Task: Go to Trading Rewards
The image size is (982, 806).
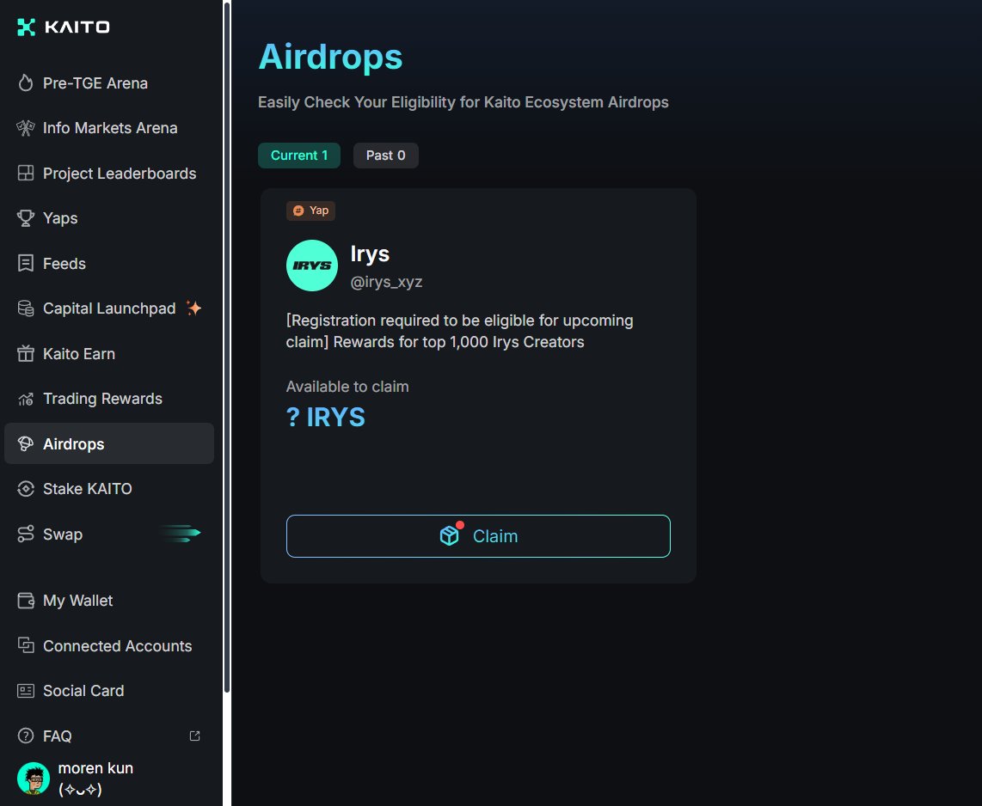Action: [109, 399]
